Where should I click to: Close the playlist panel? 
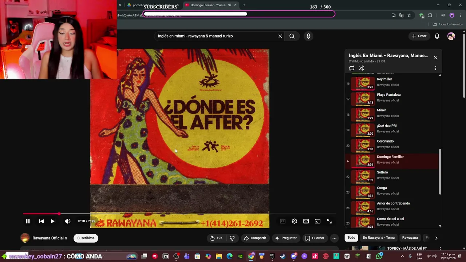point(435,58)
